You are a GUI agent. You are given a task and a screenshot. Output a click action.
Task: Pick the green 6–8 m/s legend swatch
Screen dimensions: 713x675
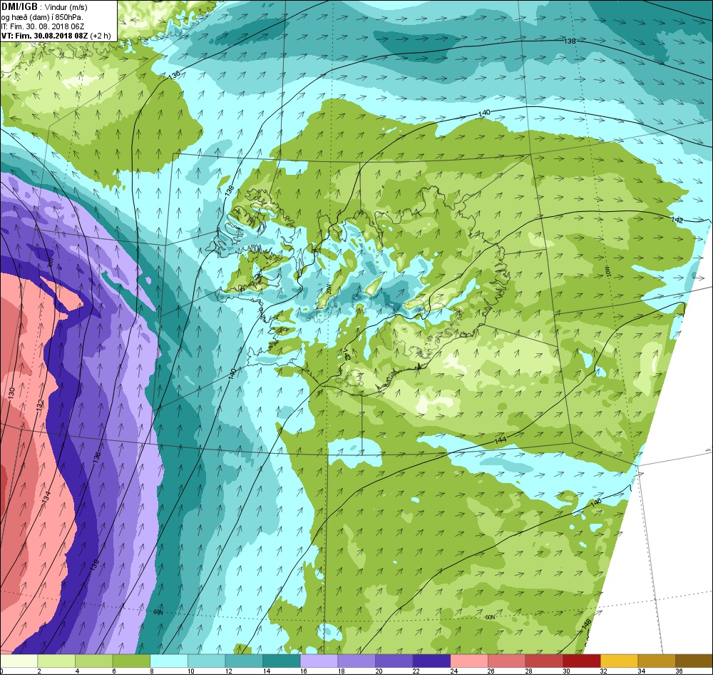point(131,661)
